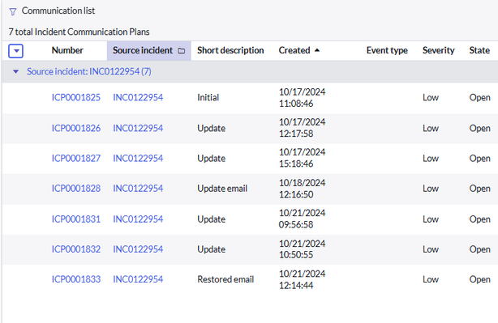
Task: Open the list actions dropdown button
Action: pyautogui.click(x=15, y=51)
